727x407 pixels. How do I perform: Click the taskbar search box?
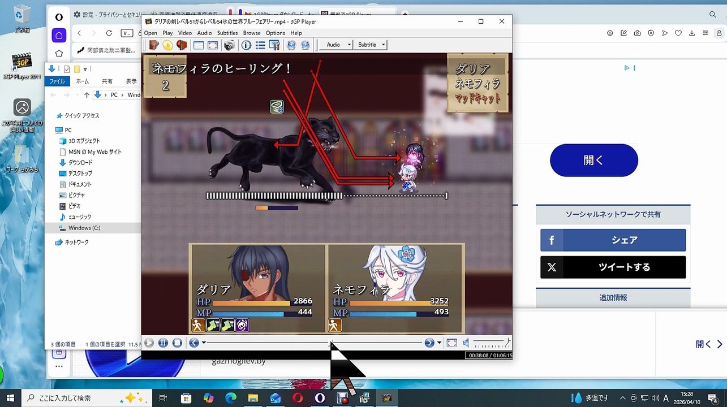tap(86, 398)
